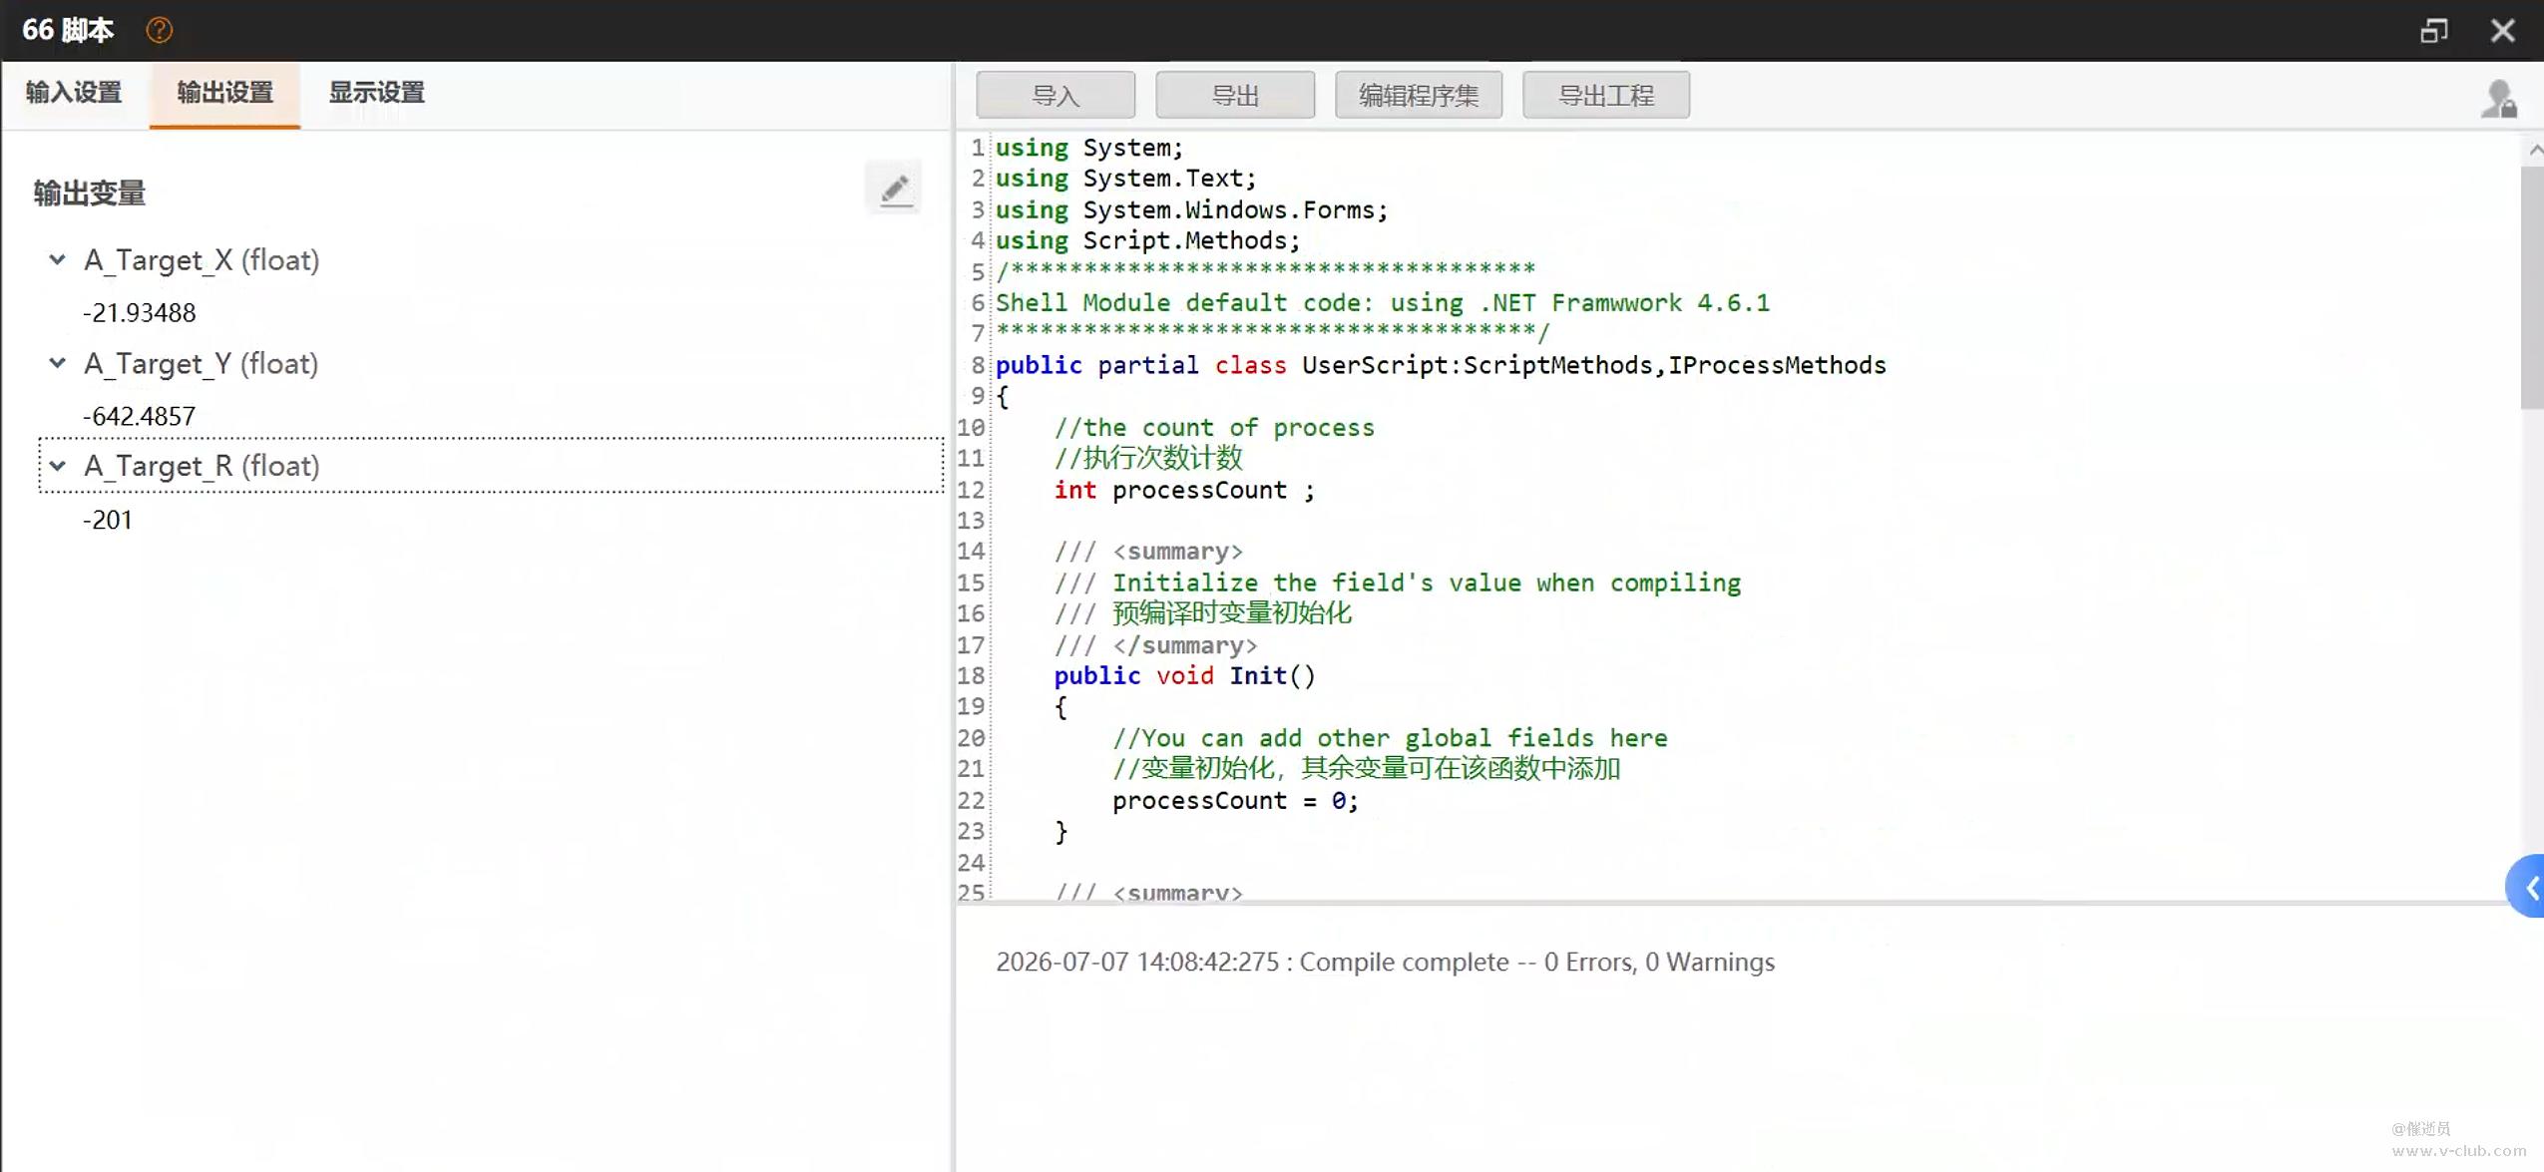This screenshot has height=1172, width=2544.
Task: Click the class UserScript declaration line
Action: click(x=1441, y=365)
